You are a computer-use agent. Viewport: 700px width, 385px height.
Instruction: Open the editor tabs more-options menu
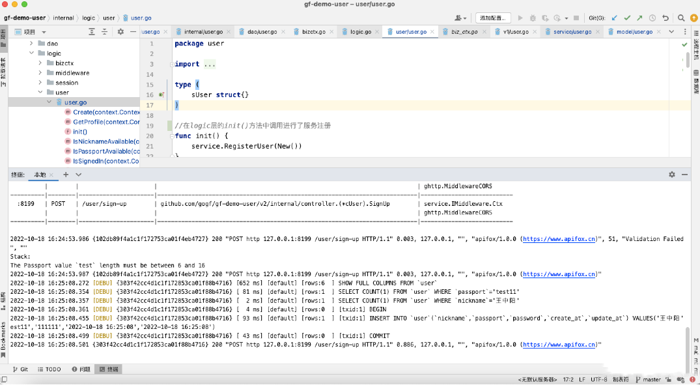click(x=685, y=32)
